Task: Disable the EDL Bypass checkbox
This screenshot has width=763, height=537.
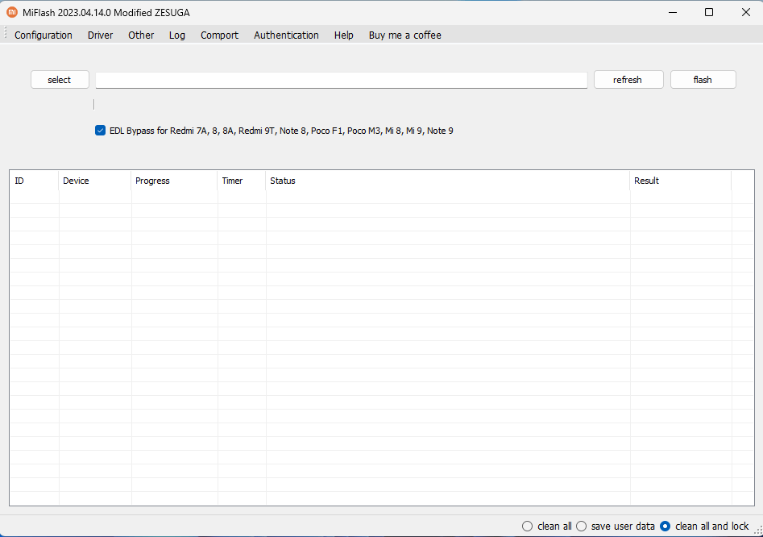Action: click(100, 130)
